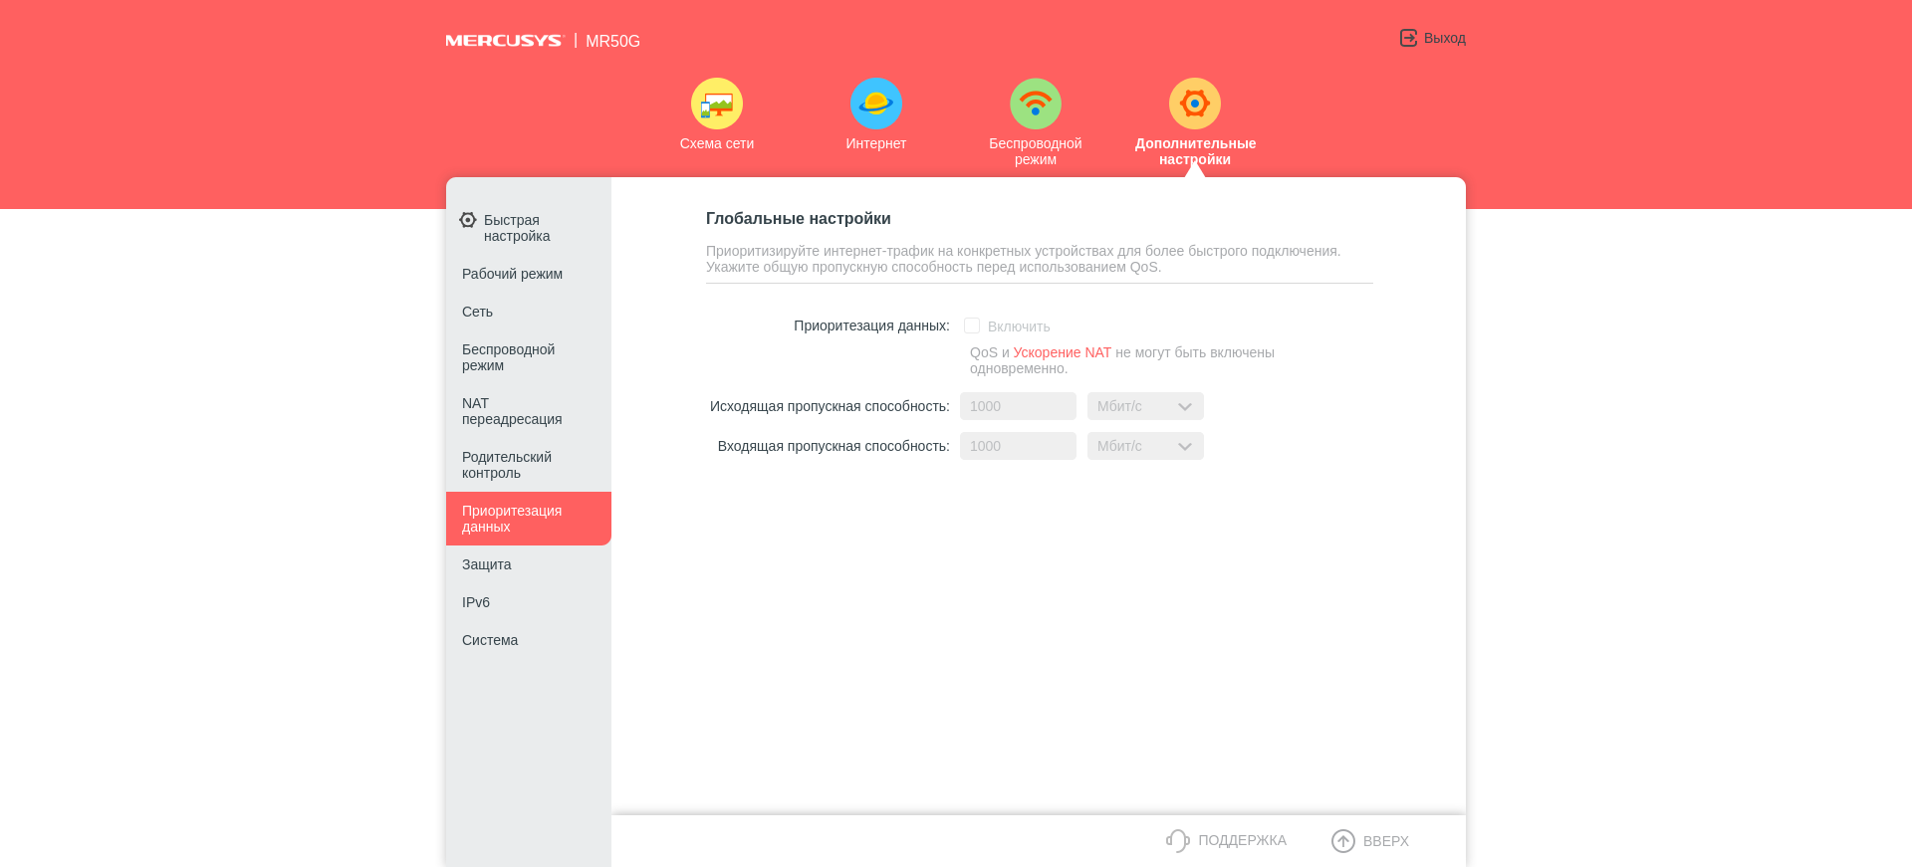Open the Беспроводной режим Wi-Fi icon

click(x=1036, y=104)
